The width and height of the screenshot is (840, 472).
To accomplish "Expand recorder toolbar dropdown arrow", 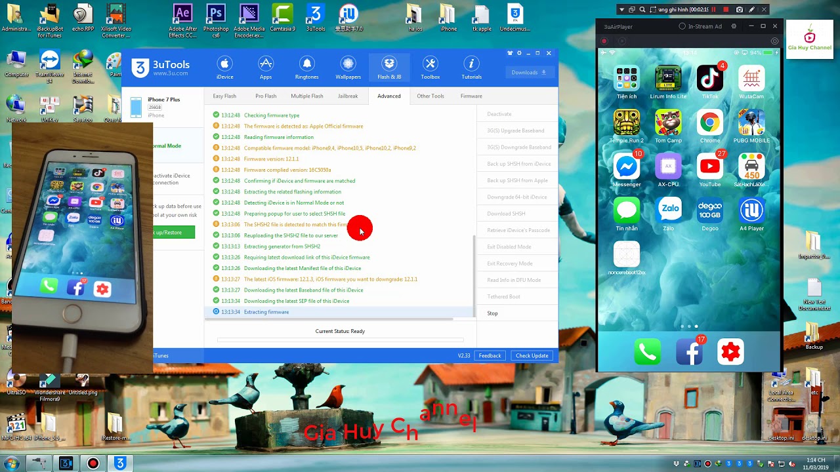I will pyautogui.click(x=621, y=9).
